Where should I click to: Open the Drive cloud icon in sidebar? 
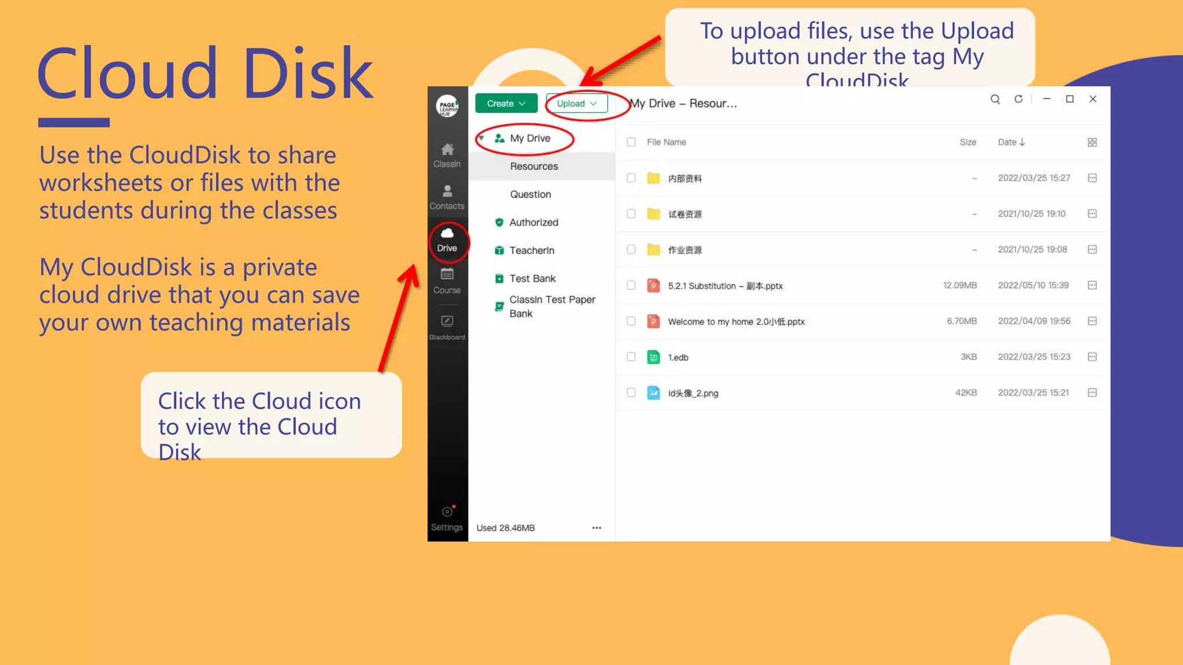[x=447, y=234]
